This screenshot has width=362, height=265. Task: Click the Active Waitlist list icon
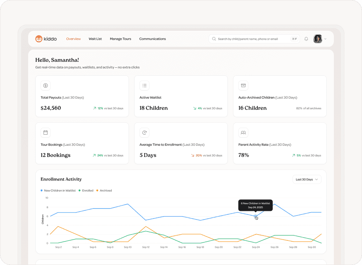pos(144,85)
